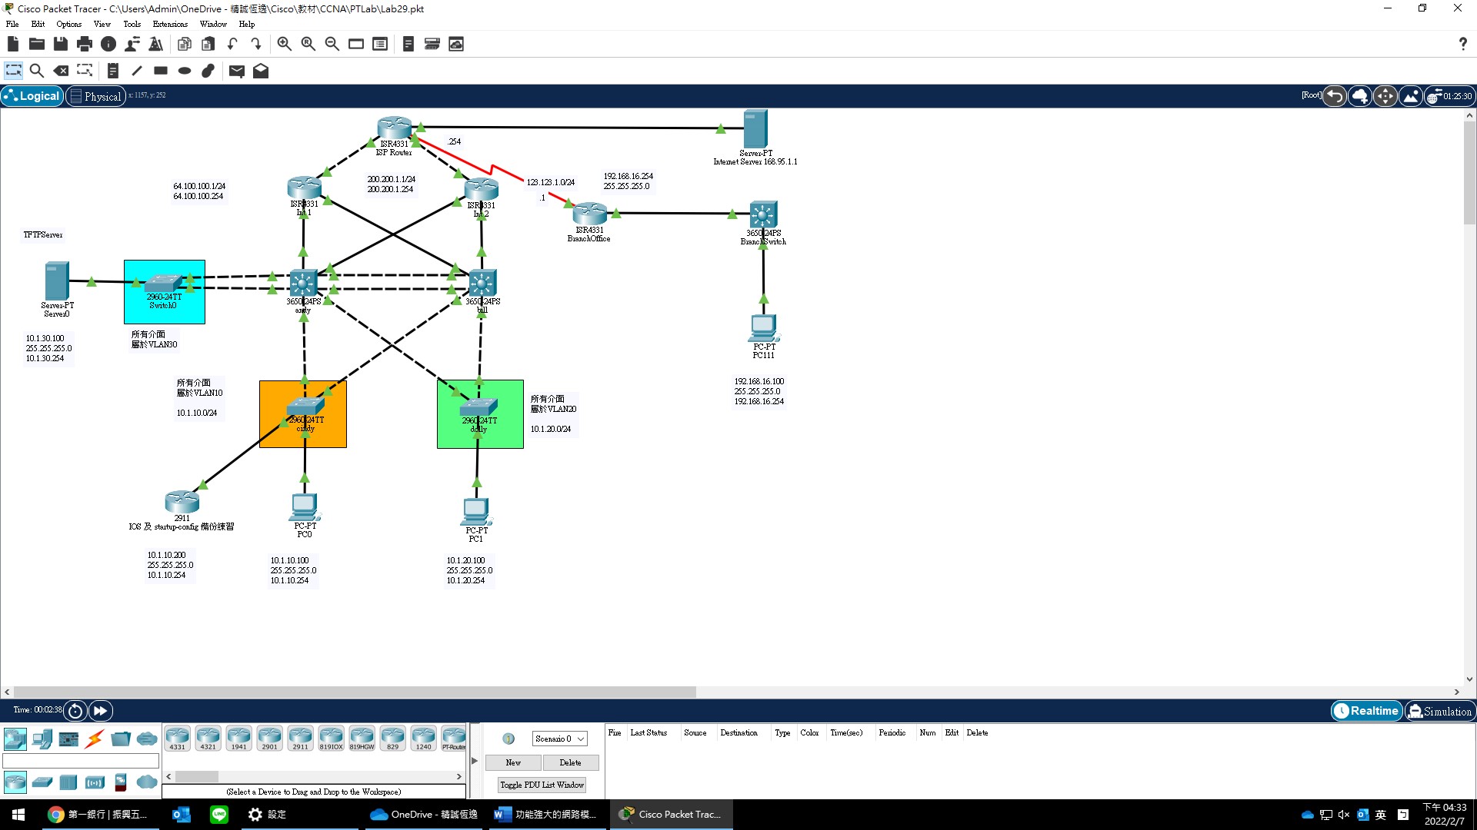This screenshot has width=1477, height=830.
Task: Select the BranchOffice ISR4331 router
Action: tap(589, 214)
